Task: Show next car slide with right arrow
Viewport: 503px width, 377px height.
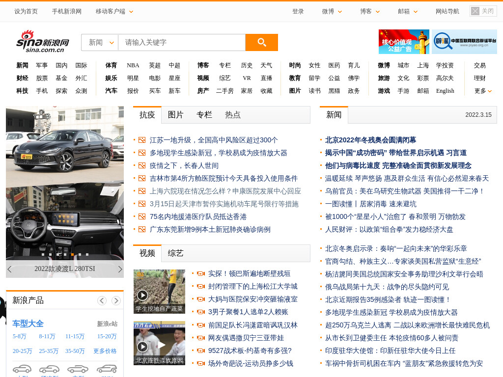Action: click(120, 269)
